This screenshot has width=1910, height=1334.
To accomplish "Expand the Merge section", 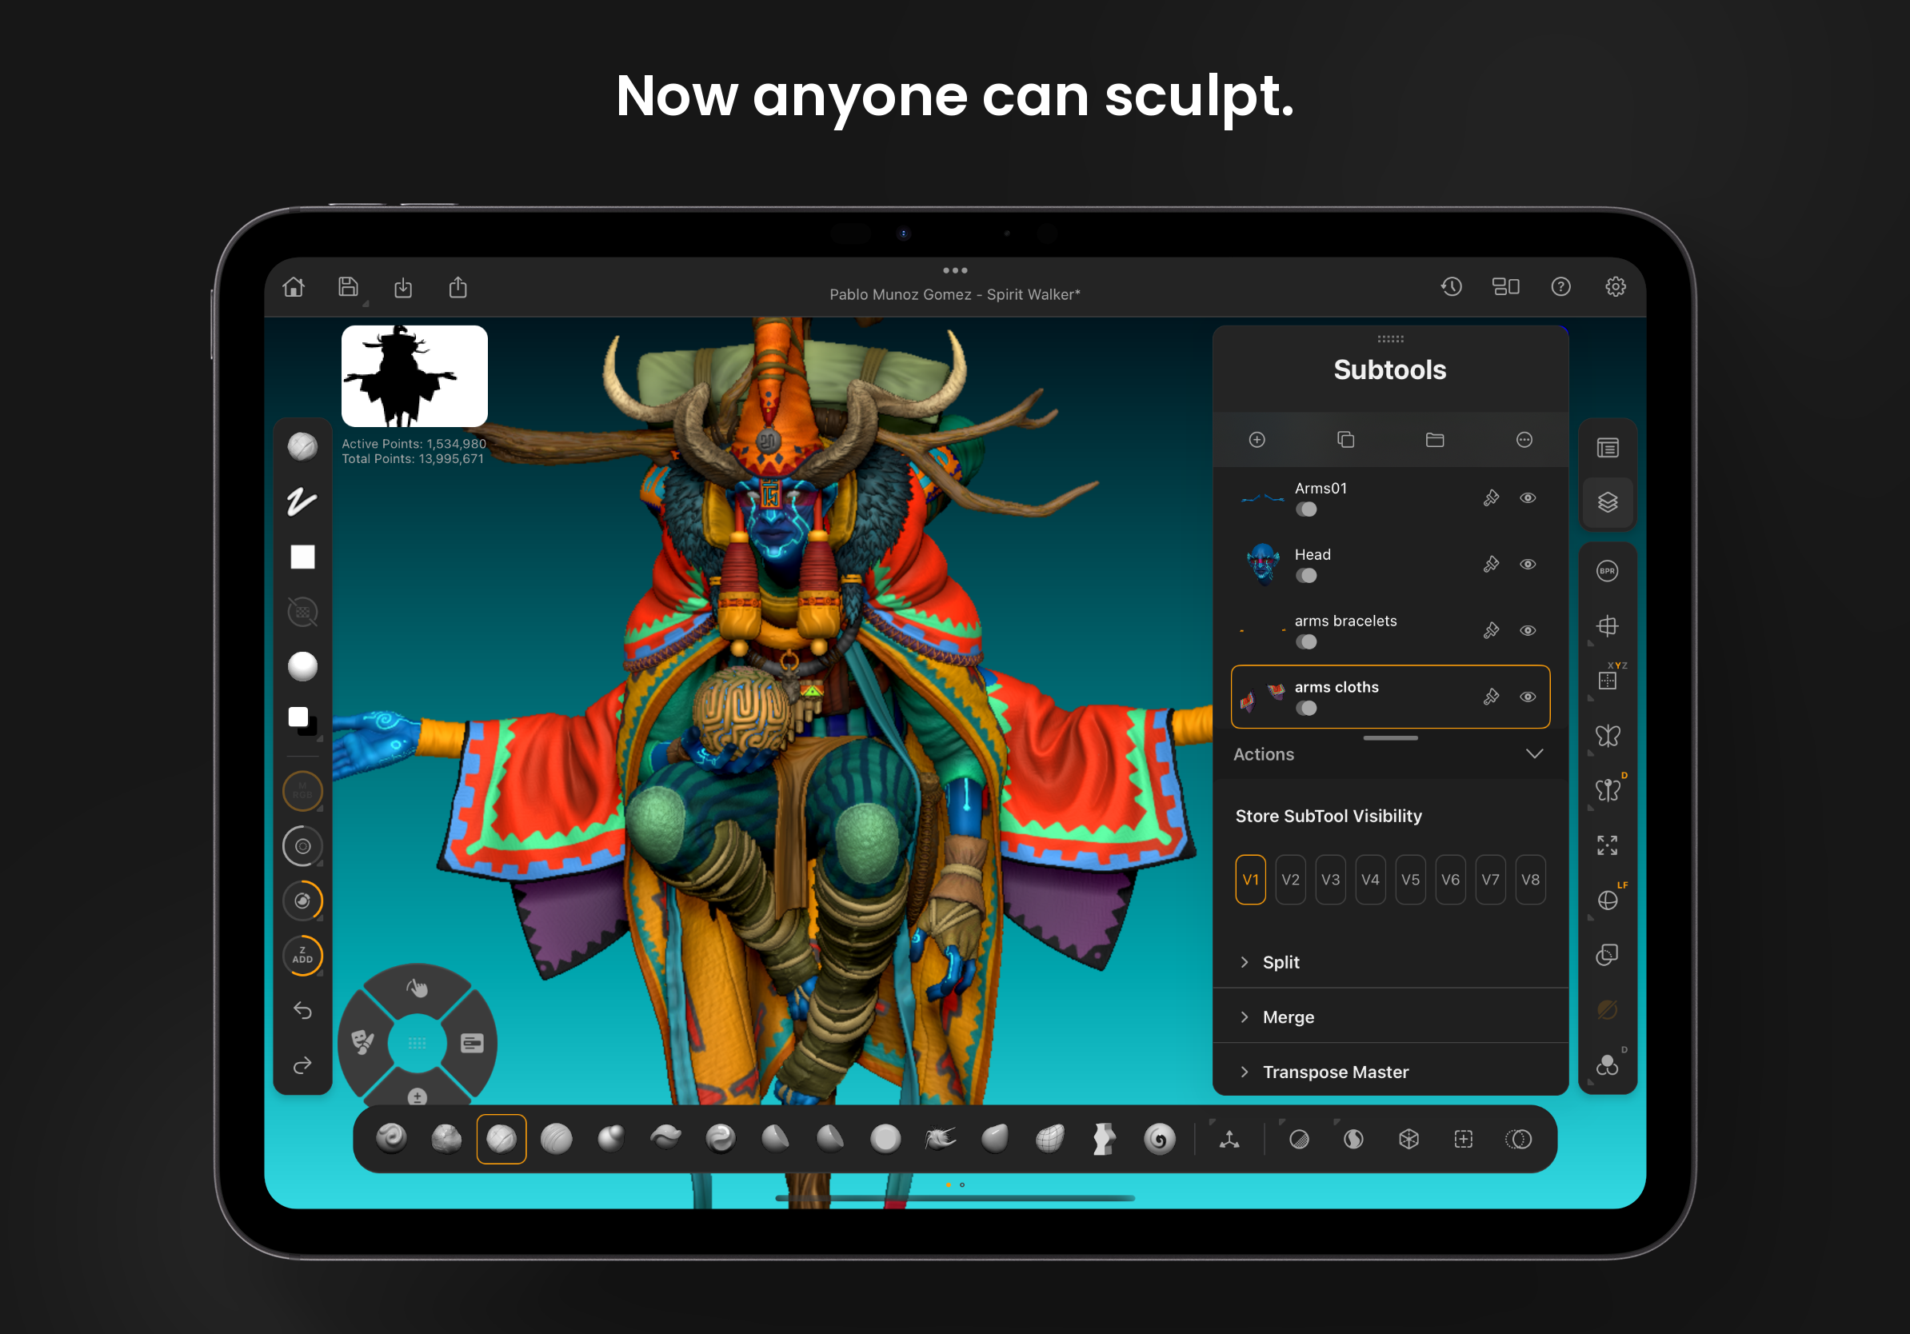I will [1390, 1017].
